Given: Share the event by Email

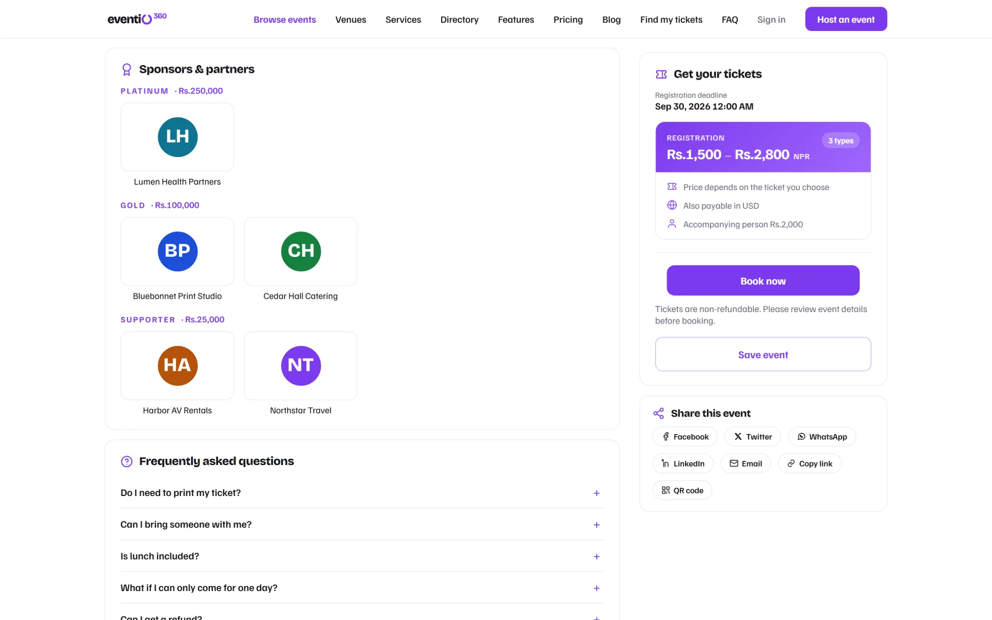Looking at the screenshot, I should coord(746,463).
